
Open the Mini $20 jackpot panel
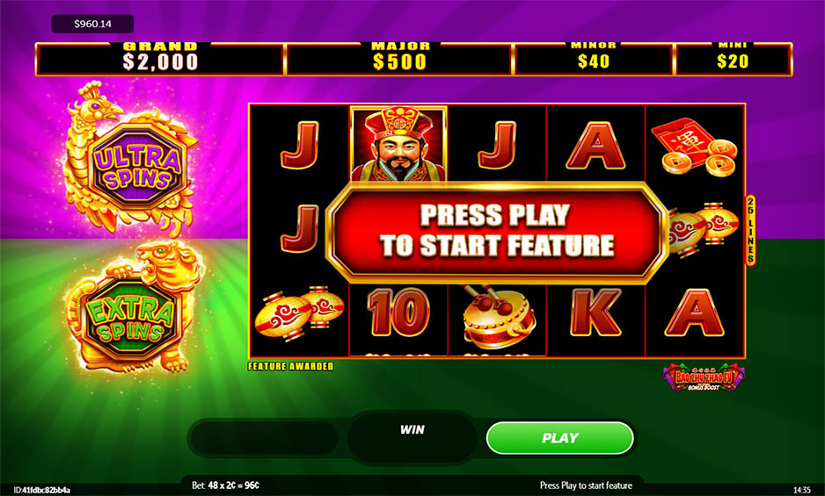click(x=734, y=59)
